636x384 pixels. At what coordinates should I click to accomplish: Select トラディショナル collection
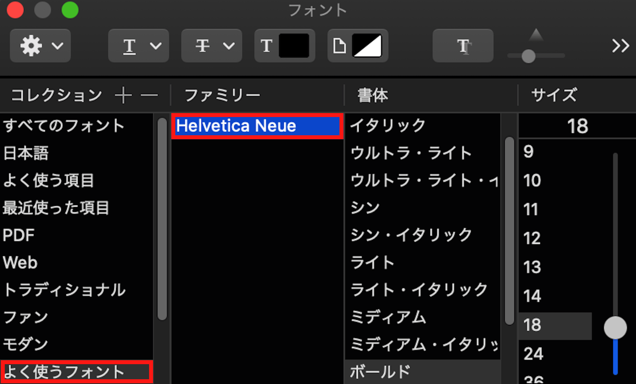[76, 290]
